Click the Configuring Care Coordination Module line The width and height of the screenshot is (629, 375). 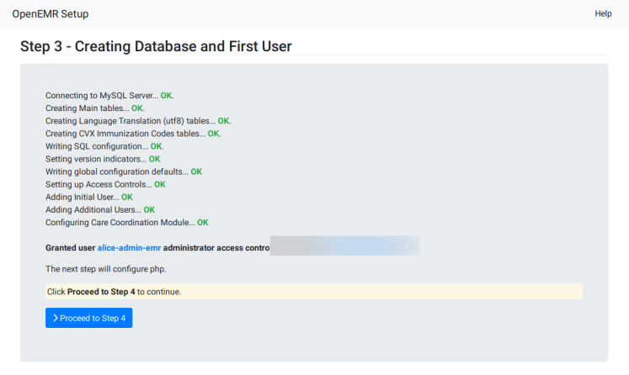pyautogui.click(x=126, y=223)
